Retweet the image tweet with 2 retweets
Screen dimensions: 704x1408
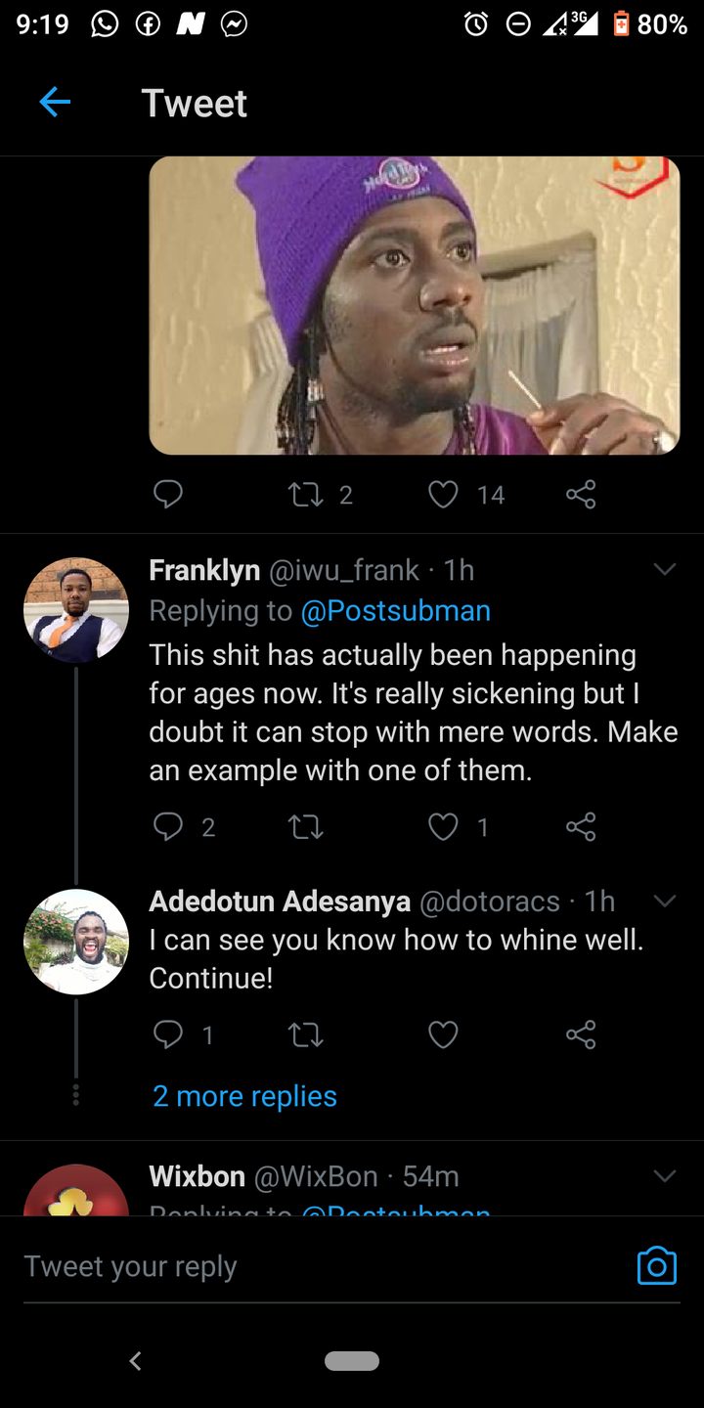pyautogui.click(x=306, y=495)
